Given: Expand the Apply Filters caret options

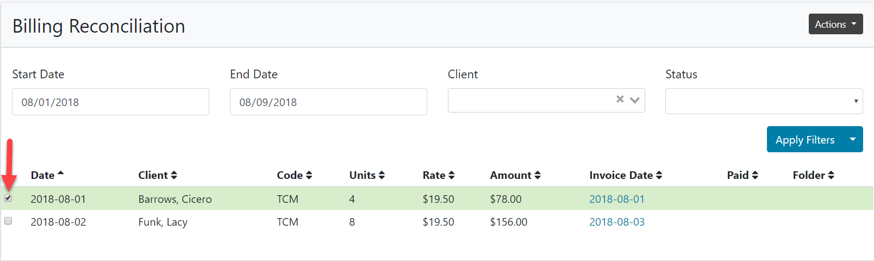Looking at the screenshot, I should [853, 140].
